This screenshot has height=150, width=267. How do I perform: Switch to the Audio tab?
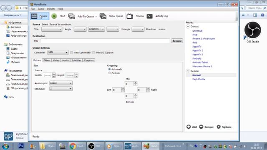coord(65,60)
